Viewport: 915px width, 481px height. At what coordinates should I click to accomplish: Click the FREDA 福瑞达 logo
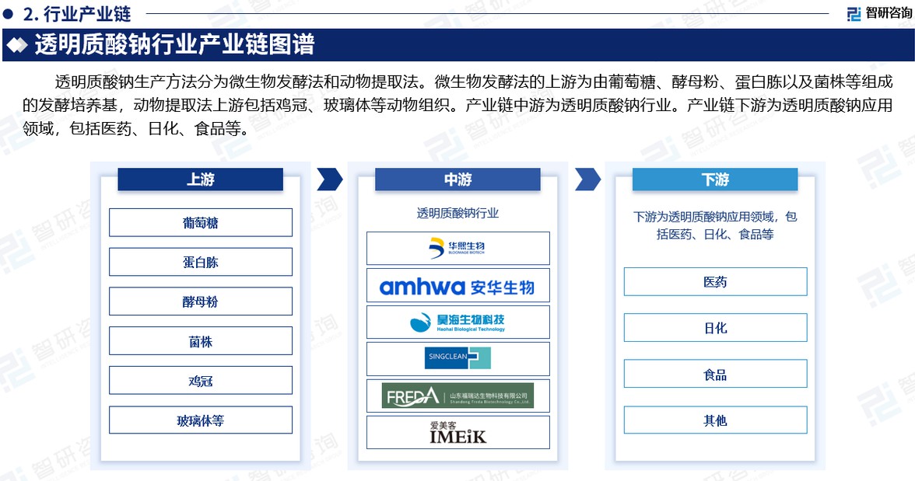tap(457, 396)
